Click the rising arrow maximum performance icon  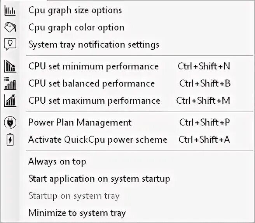(x=10, y=101)
